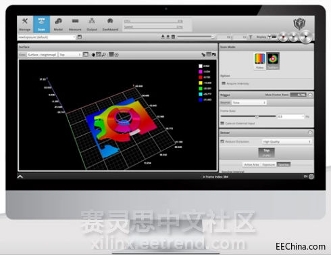Open the Manage page with wrench icon
Image resolution: width=331 pixels, height=255 pixels.
pos(25,24)
